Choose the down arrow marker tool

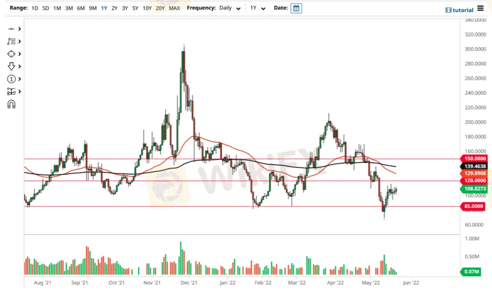(11, 66)
